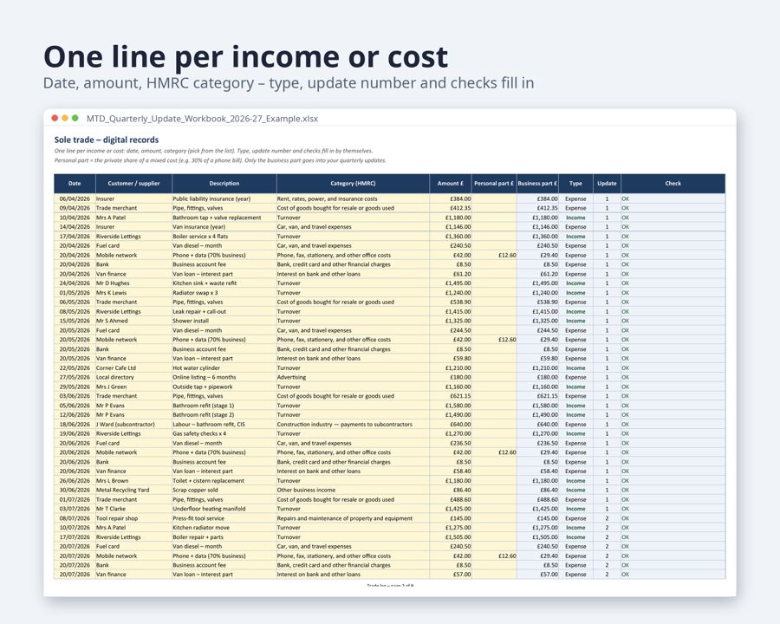Viewport: 780px width, 624px height.
Task: Select the 'Advertising' category cell
Action: 354,377
